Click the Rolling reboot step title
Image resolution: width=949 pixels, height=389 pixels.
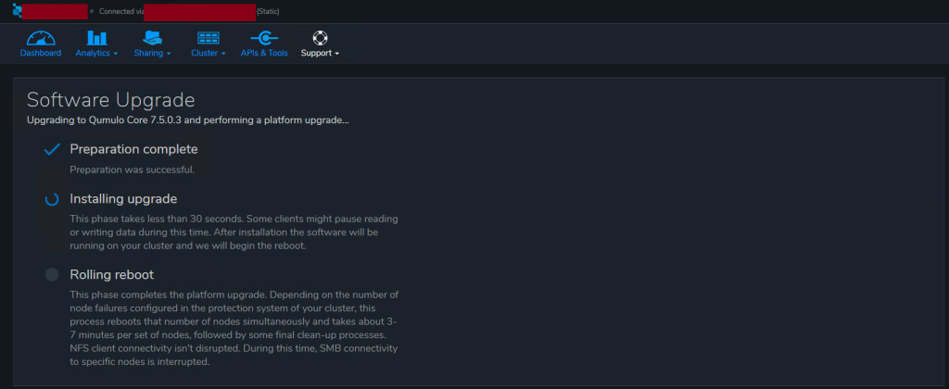(x=111, y=274)
